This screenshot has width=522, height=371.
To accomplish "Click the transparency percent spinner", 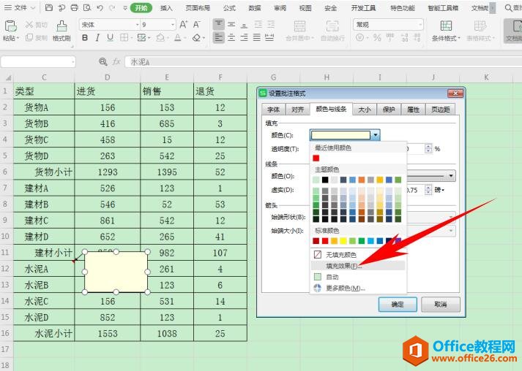I will point(428,148).
